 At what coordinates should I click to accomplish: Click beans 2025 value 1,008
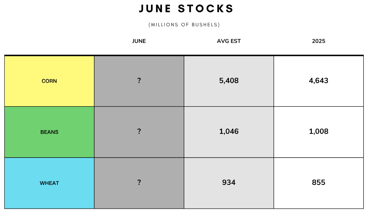click(319, 132)
